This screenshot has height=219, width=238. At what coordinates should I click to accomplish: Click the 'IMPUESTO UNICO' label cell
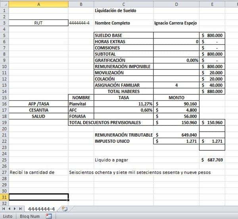click(123, 141)
